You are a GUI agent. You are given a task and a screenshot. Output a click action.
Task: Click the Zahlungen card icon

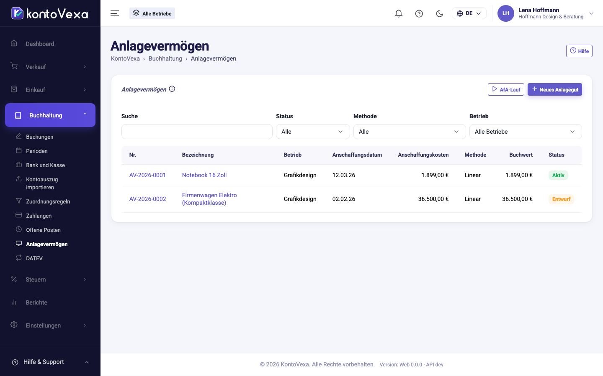click(18, 215)
